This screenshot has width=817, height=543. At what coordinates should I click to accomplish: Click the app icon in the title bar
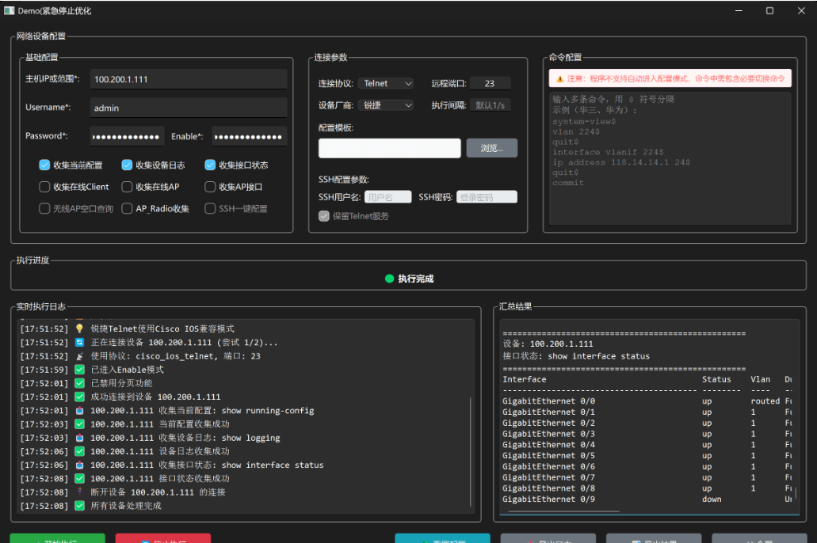tap(9, 11)
